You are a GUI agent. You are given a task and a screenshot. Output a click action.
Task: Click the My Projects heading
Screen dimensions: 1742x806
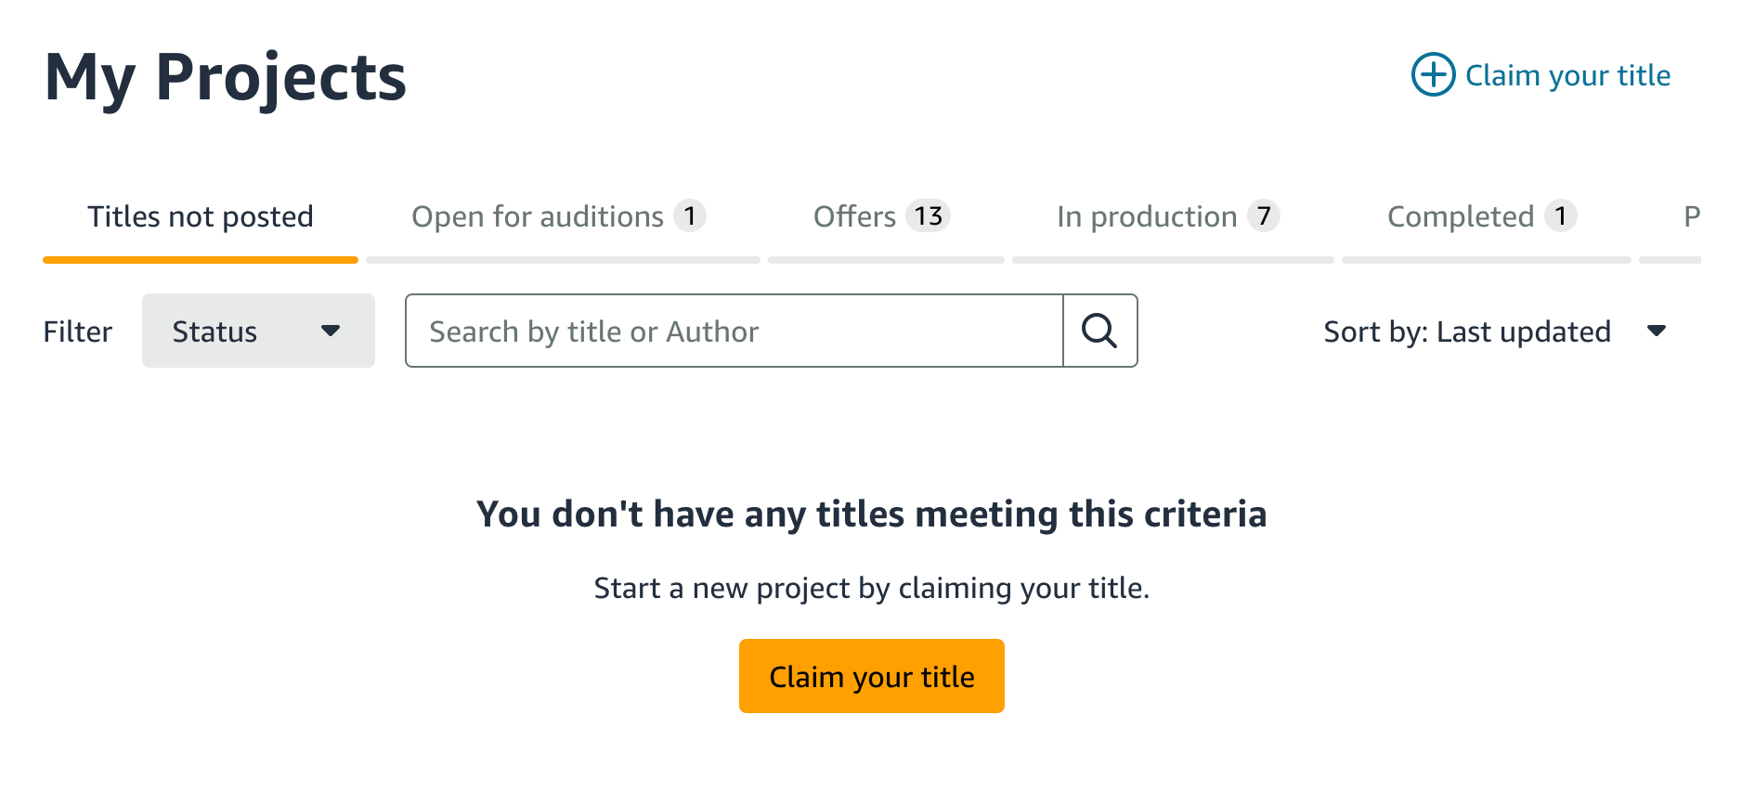[226, 78]
